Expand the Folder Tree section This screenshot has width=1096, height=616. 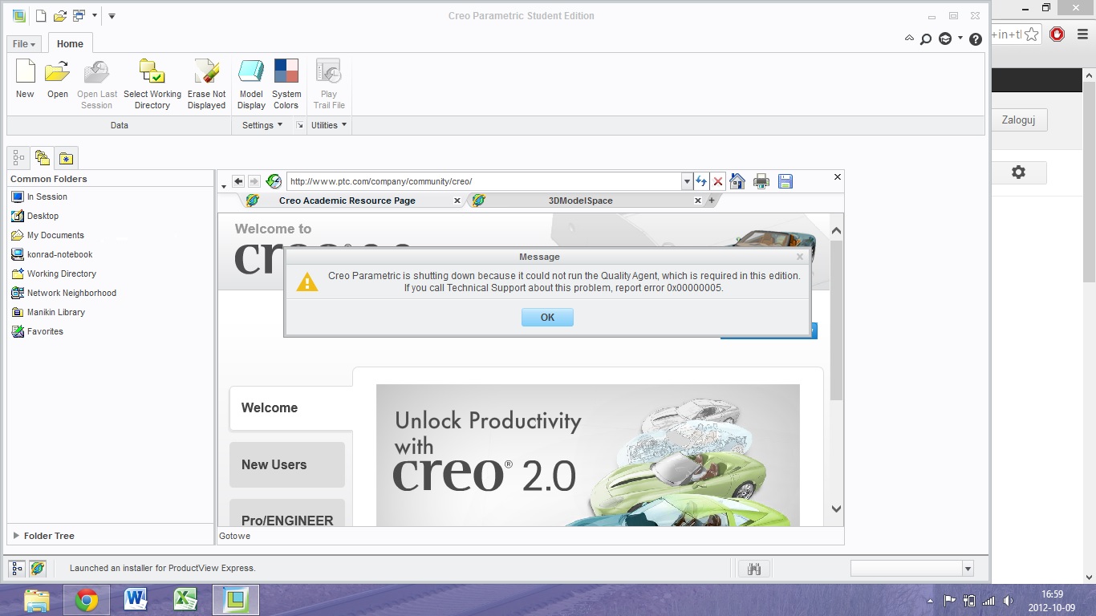click(x=16, y=536)
